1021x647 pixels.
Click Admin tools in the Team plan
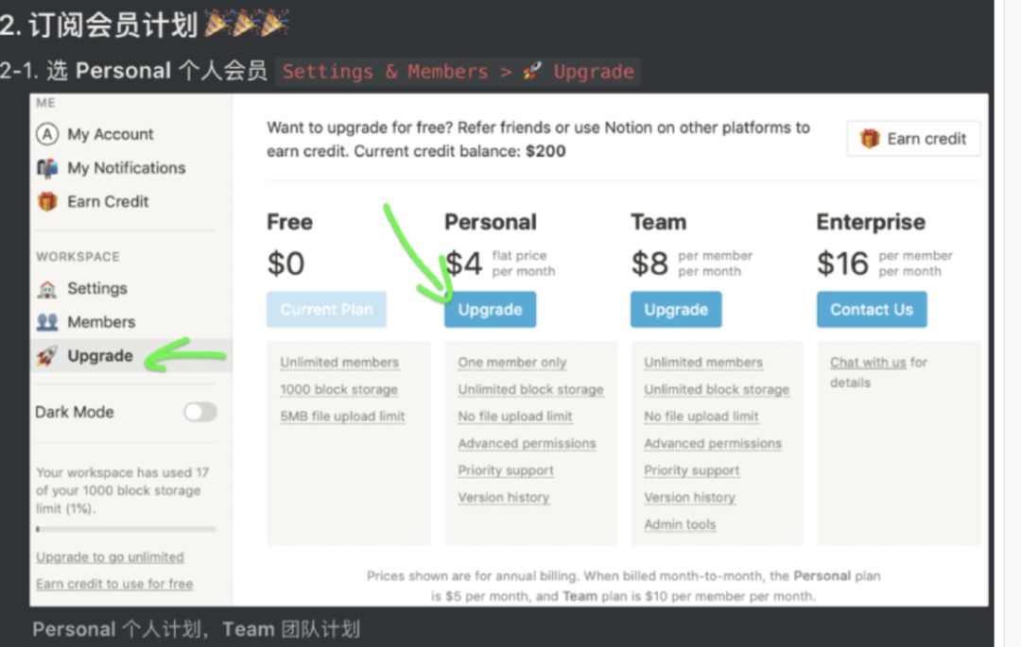[x=680, y=524]
